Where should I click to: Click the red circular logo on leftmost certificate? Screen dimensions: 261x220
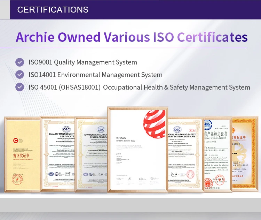pos(16,141)
